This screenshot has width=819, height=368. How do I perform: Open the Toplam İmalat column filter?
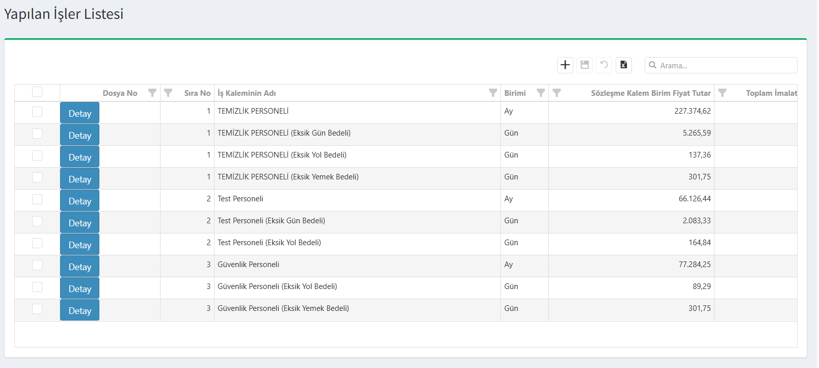pyautogui.click(x=722, y=93)
